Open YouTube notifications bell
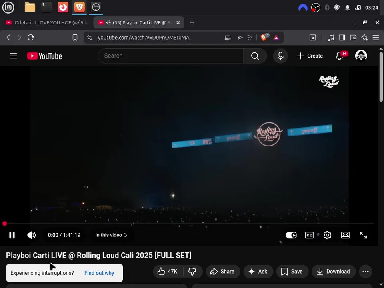 pos(340,56)
